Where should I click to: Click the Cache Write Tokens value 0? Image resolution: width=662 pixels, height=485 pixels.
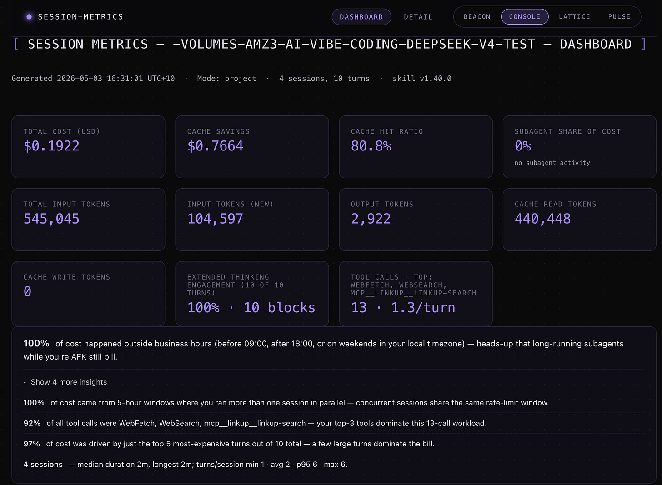(27, 291)
